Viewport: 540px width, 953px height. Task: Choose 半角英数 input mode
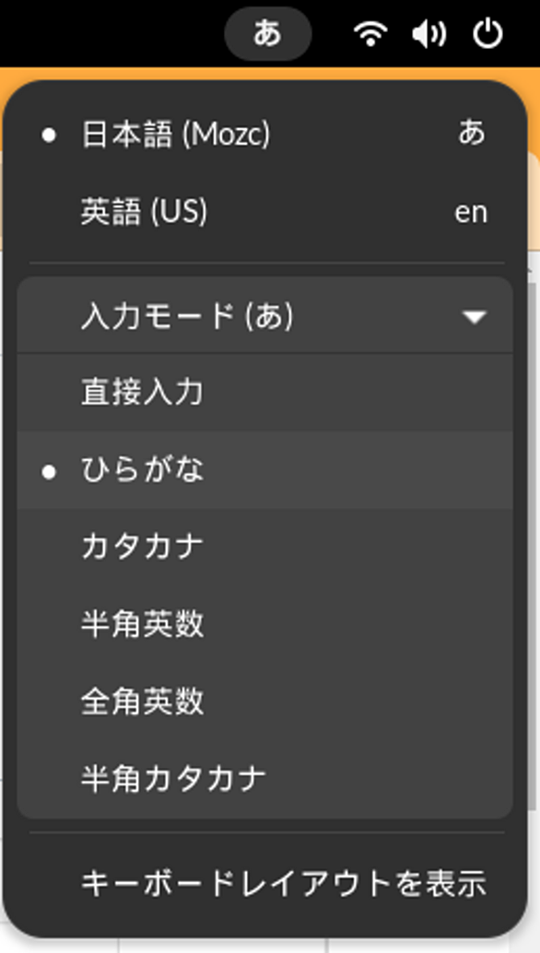point(265,625)
